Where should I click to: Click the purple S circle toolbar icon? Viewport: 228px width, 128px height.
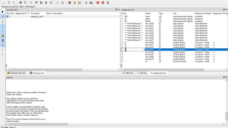(21, 2)
